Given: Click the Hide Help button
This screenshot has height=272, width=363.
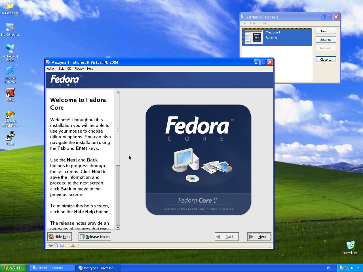Looking at the screenshot, I should tap(60, 237).
